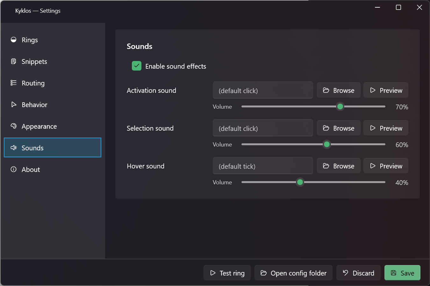Maximize the Kyklos Settings window
This screenshot has width=430, height=286.
point(398,7)
